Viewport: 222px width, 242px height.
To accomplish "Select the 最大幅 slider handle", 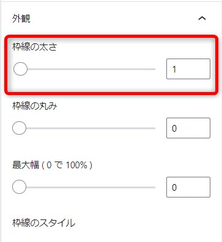I will [x=20, y=187].
